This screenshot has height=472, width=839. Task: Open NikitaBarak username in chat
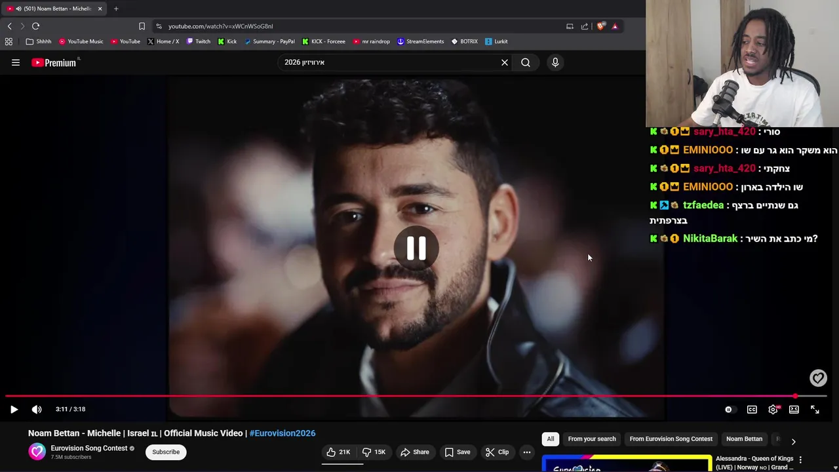[x=710, y=239]
